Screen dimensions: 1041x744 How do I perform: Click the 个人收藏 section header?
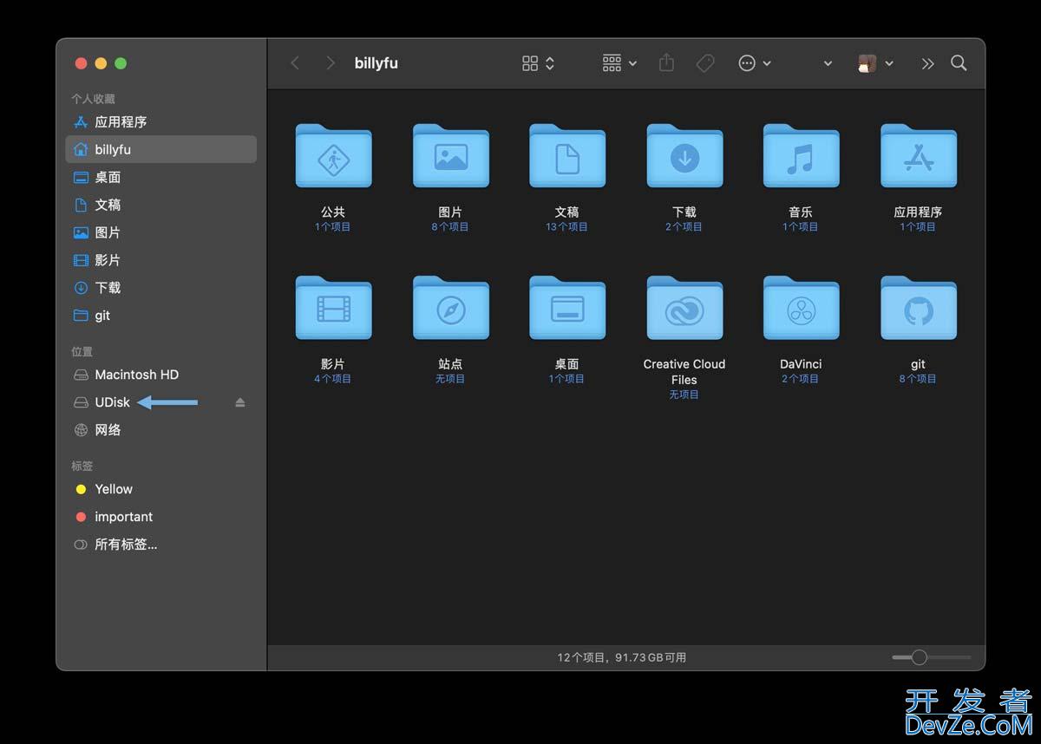(93, 99)
